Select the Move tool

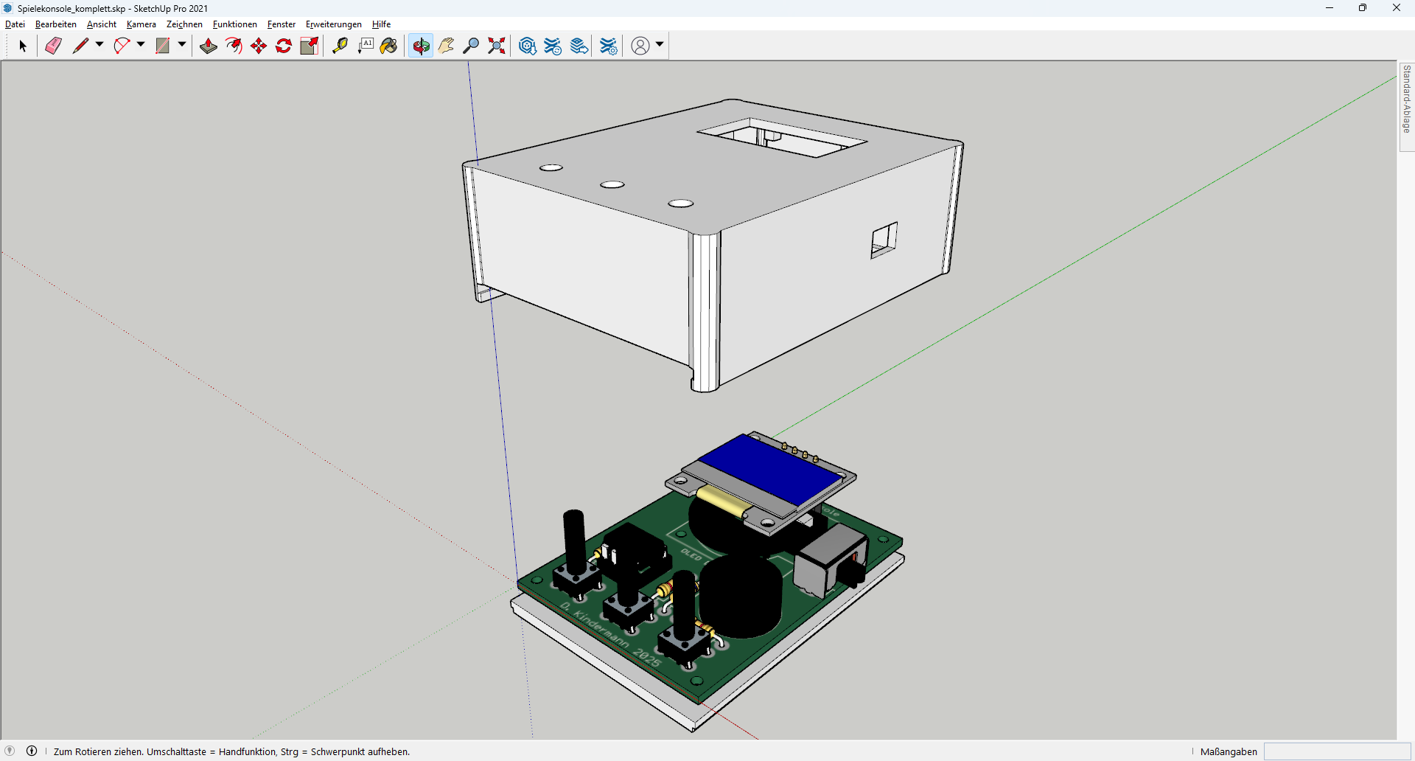(259, 45)
